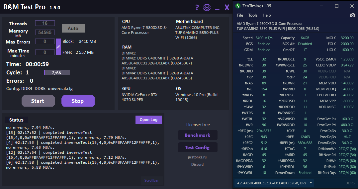Click the Free 2 557 MB value
358x189 pixels.
point(85,52)
